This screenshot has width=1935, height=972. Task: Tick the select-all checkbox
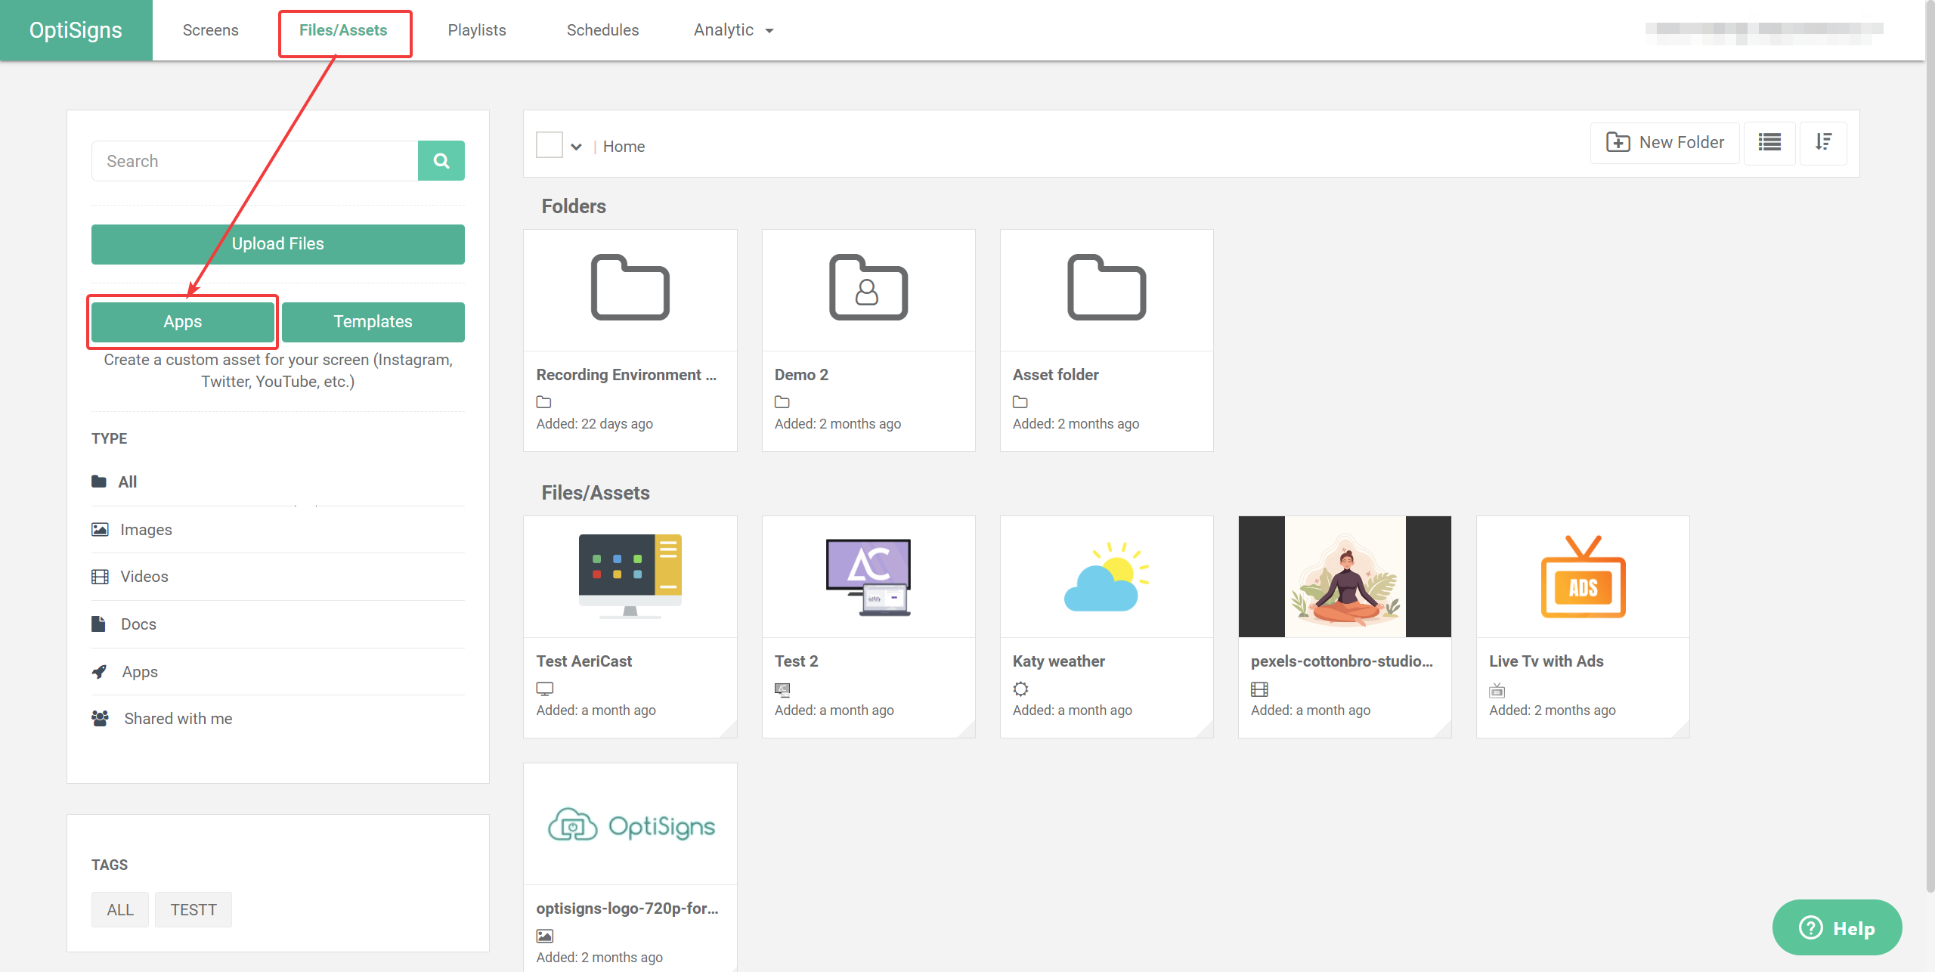[550, 145]
